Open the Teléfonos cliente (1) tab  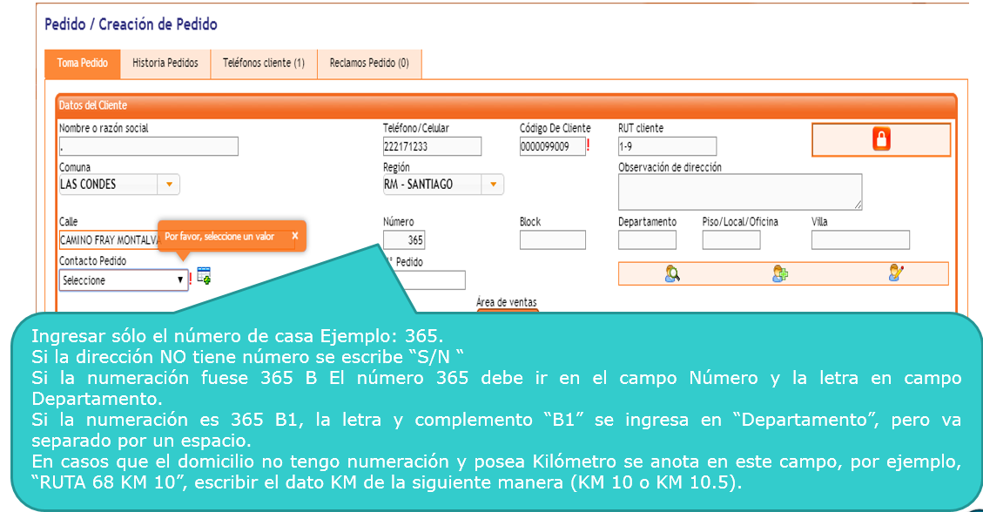click(x=264, y=64)
